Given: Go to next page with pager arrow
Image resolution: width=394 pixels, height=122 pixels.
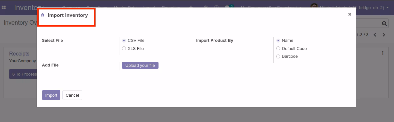Looking at the screenshot, I should click(384, 35).
